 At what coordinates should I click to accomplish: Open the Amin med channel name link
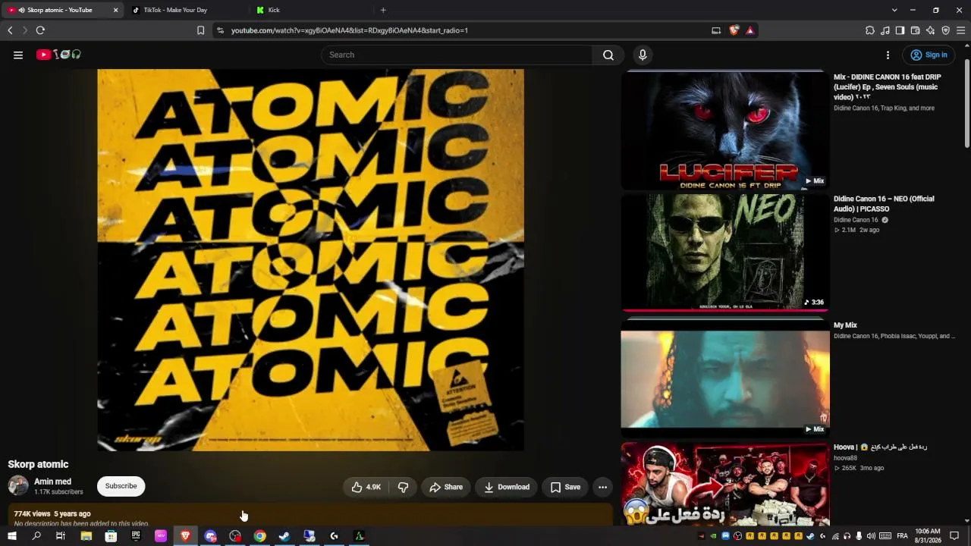coord(52,482)
